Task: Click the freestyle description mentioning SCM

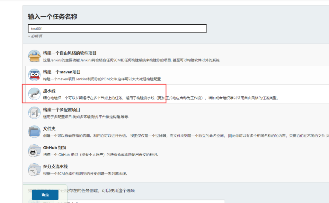Action: [132, 60]
